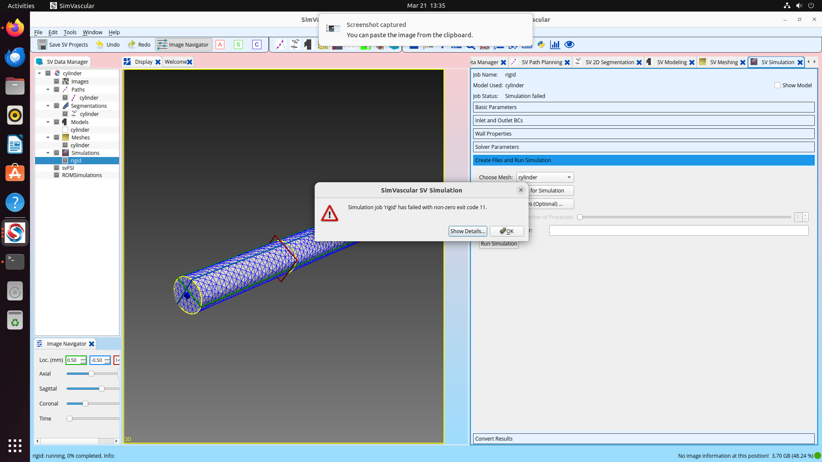The image size is (822, 462).
Task: Click the Save SV Projects toolbar button
Action: (63, 44)
